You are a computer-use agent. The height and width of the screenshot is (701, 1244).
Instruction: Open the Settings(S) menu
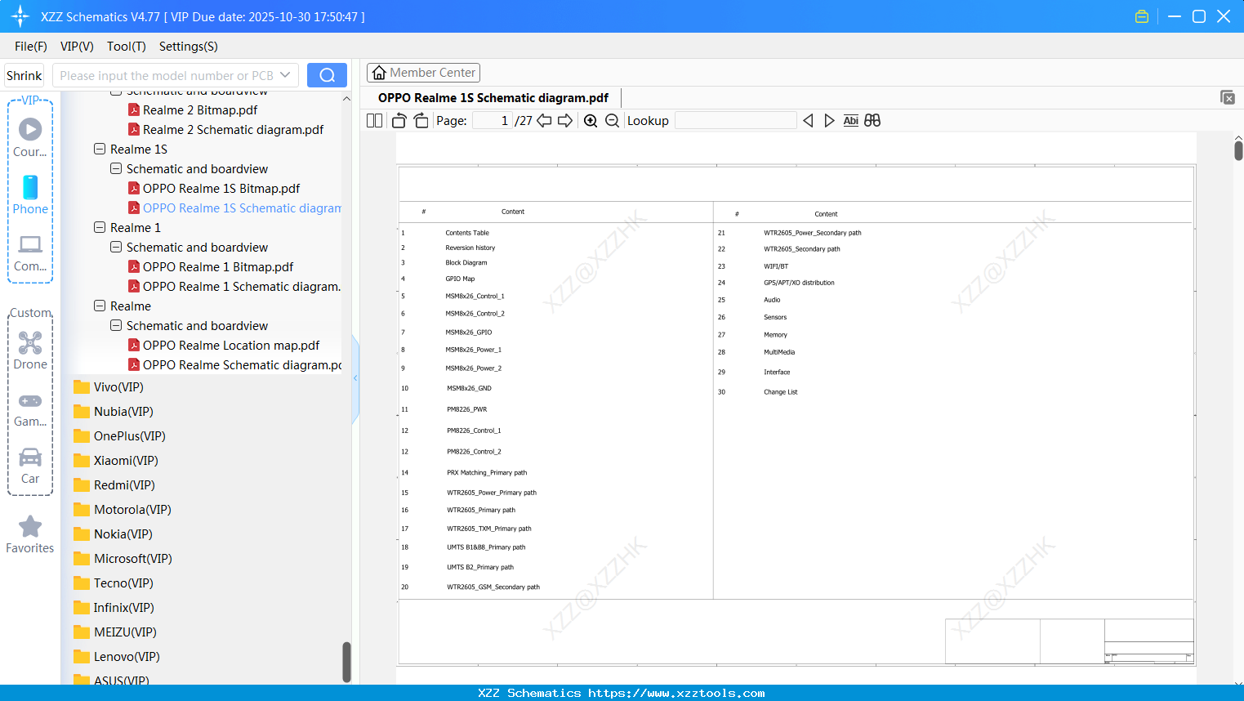click(189, 47)
